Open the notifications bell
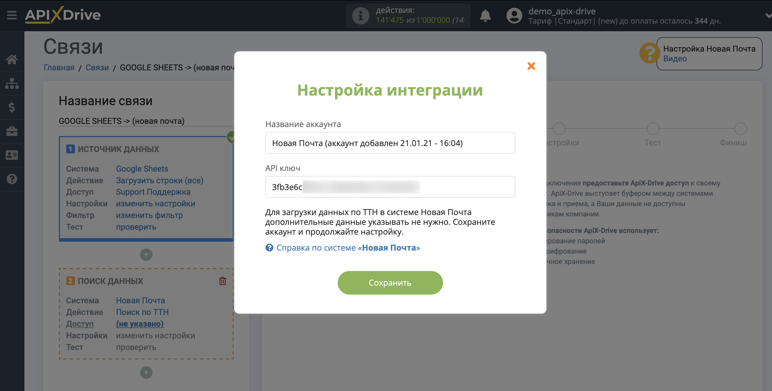The height and width of the screenshot is (391, 772). pyautogui.click(x=485, y=15)
